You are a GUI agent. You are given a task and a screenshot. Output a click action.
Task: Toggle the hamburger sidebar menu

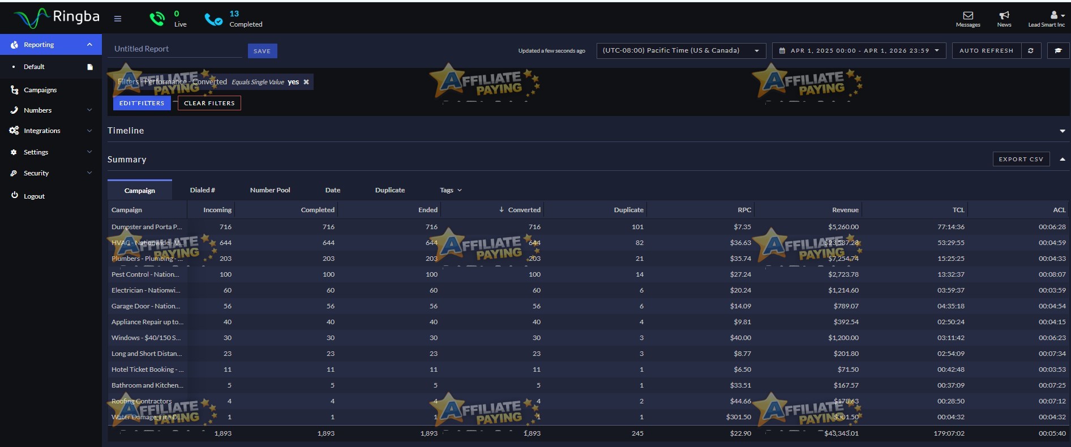[118, 19]
